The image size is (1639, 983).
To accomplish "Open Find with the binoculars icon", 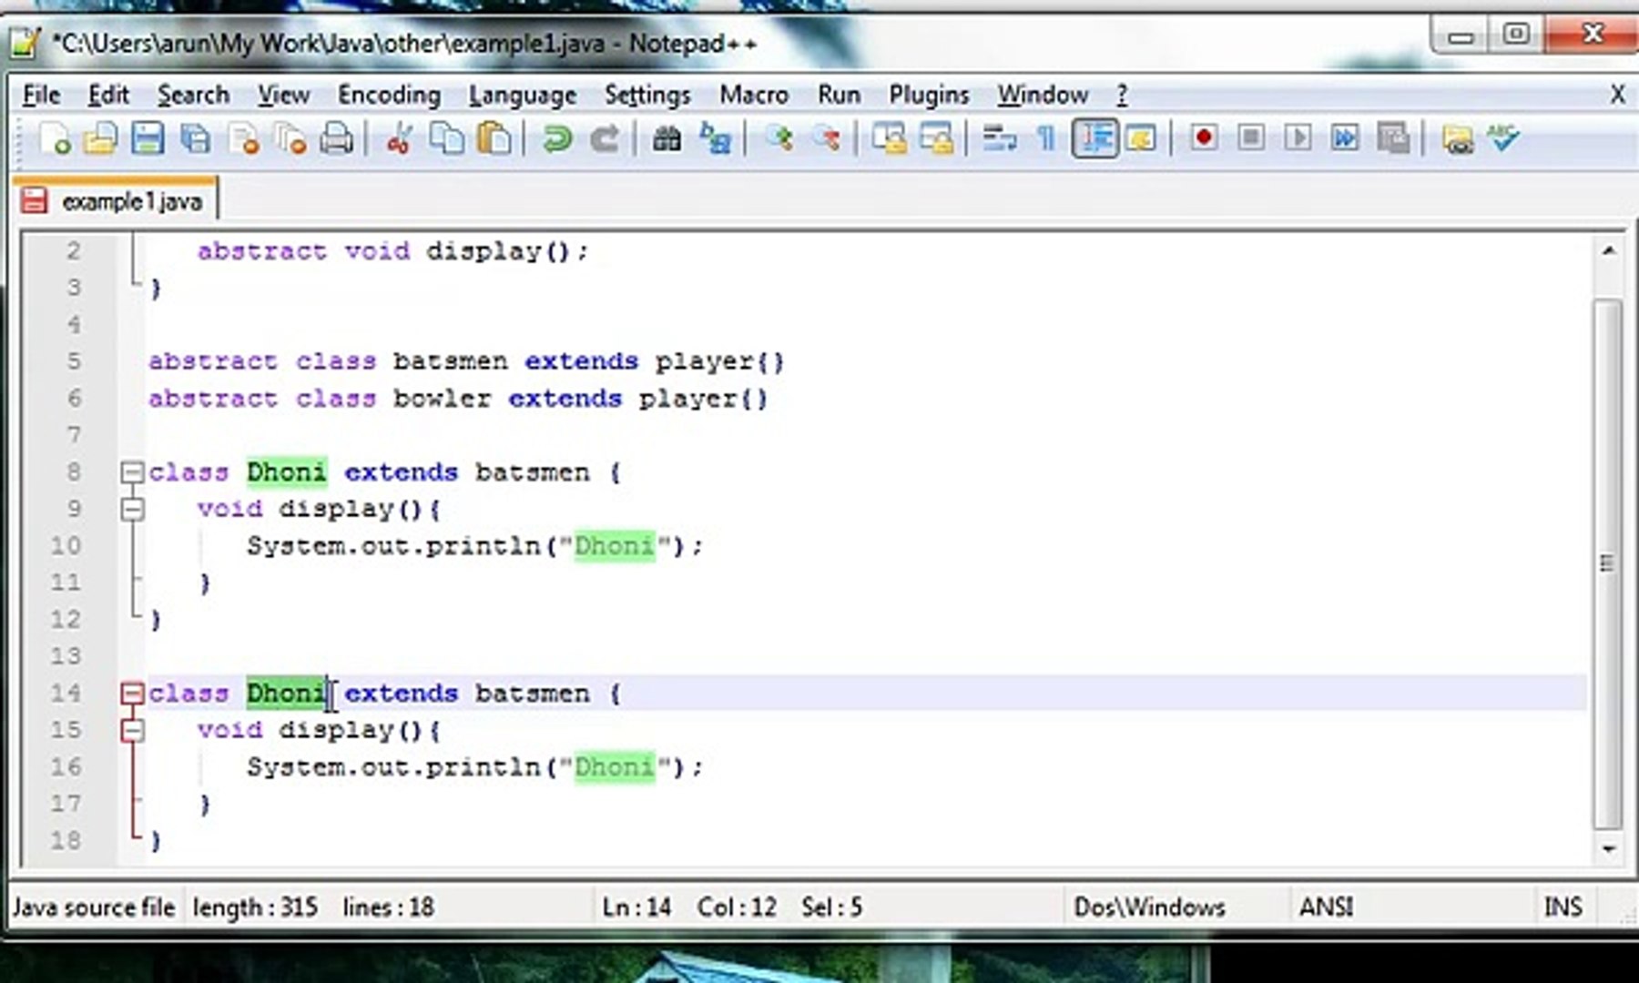I will 667,139.
